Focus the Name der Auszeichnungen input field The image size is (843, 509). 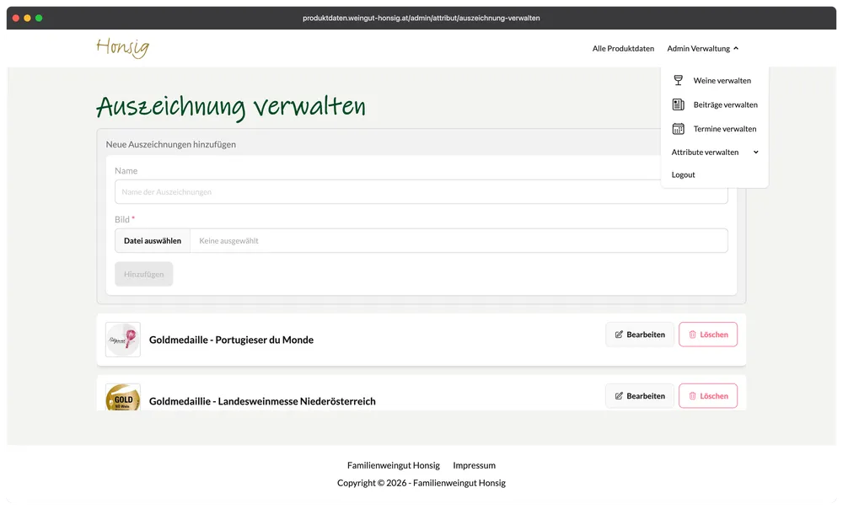[421, 192]
